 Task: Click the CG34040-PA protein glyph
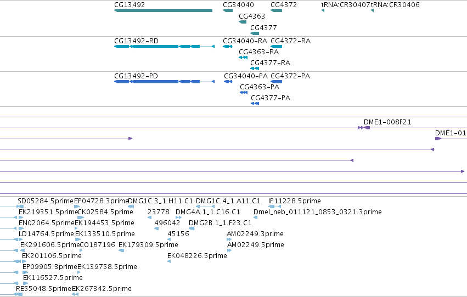(228, 82)
